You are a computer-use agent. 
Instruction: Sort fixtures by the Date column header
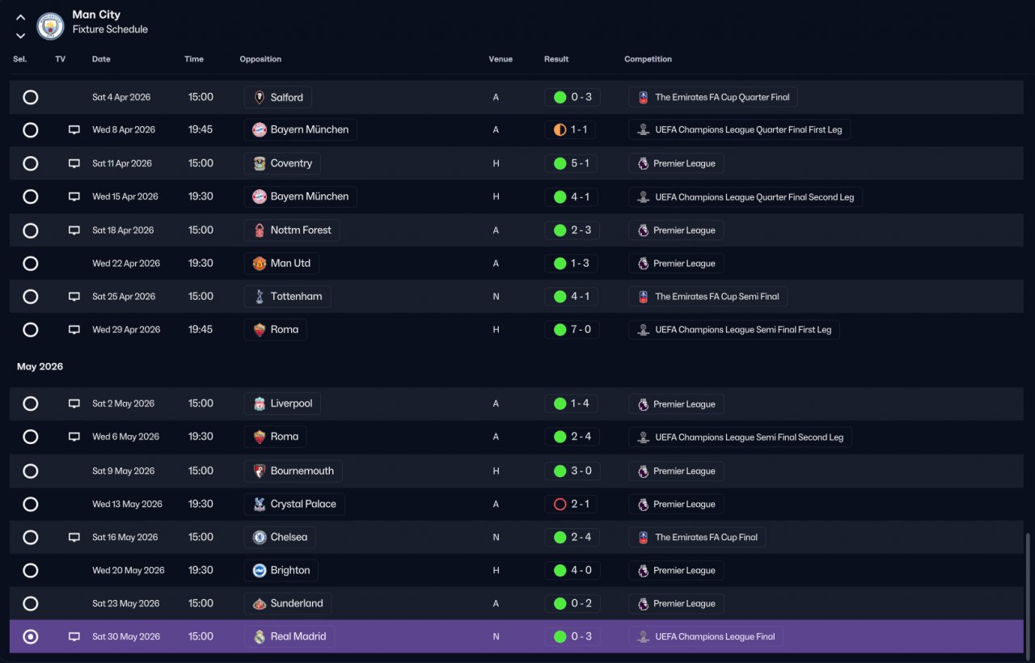tap(101, 59)
